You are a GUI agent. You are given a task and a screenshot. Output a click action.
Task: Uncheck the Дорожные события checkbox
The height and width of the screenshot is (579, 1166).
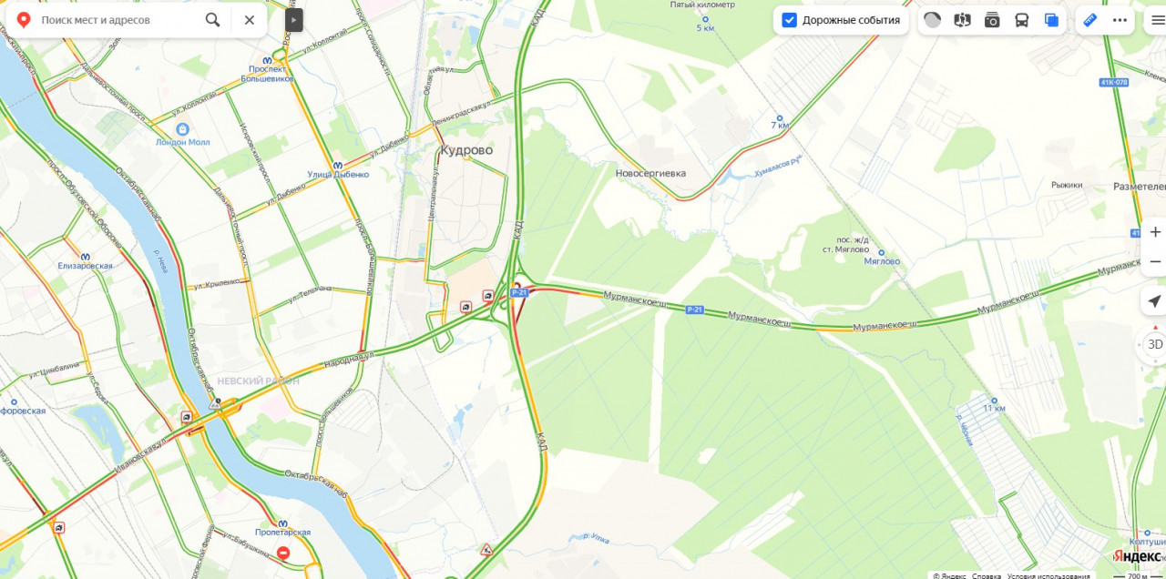tap(790, 20)
